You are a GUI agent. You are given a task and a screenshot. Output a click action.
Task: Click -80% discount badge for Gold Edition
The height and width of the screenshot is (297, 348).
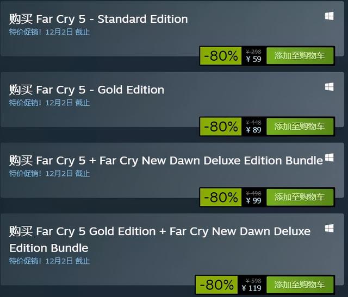point(221,127)
